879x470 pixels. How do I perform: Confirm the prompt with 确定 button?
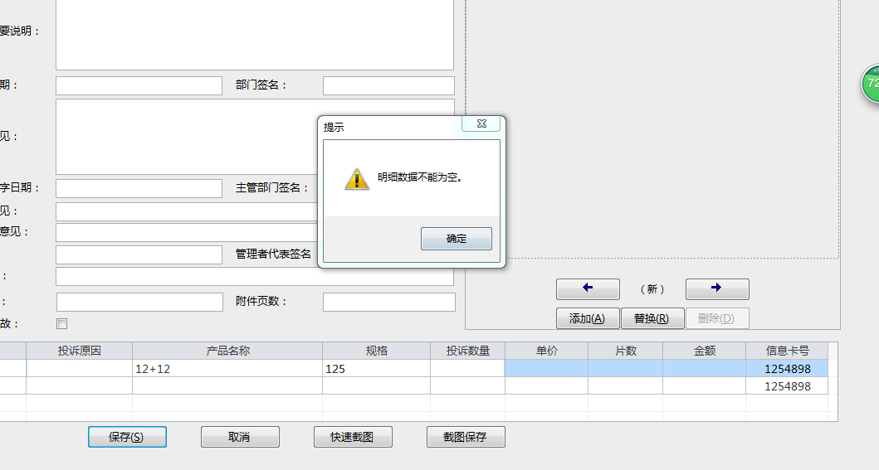[457, 239]
